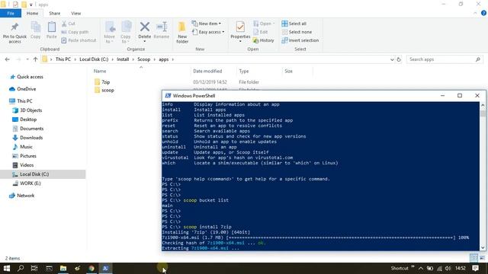This screenshot has width=488, height=274.
Task: Click the Explorer help question icon
Action: coord(483,13)
